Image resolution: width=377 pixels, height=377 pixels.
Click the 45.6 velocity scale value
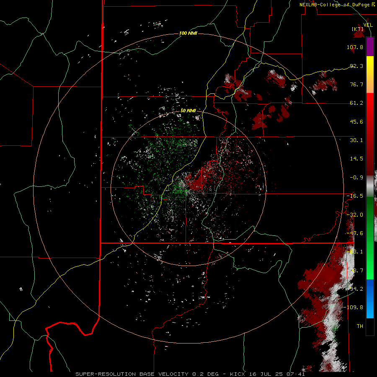[356, 121]
